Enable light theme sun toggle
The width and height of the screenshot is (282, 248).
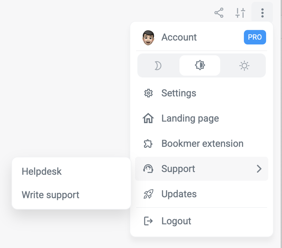coord(244,66)
